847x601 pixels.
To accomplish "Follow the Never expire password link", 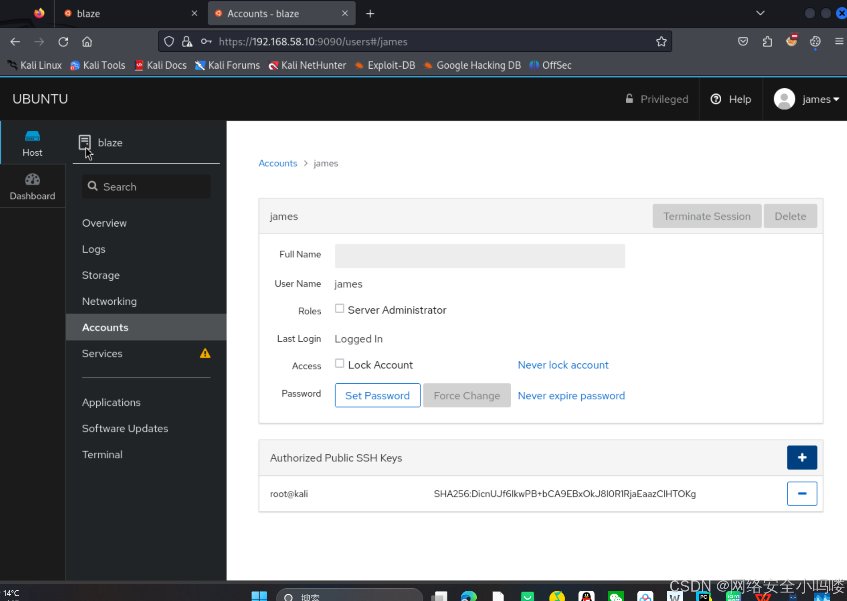I will (x=571, y=396).
